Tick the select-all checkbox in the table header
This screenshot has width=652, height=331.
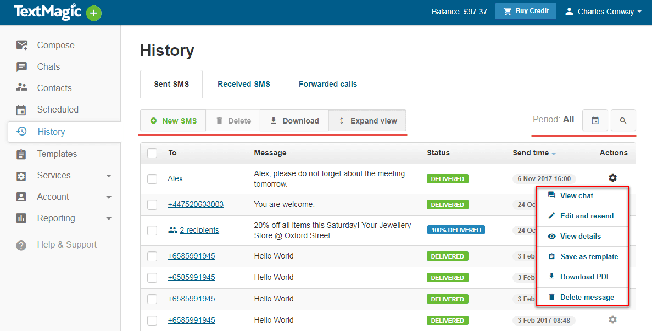[x=152, y=153]
